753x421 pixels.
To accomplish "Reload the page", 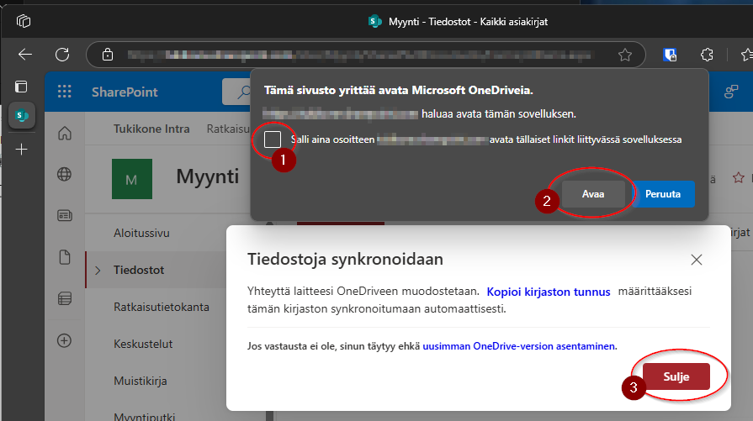I will [x=62, y=55].
